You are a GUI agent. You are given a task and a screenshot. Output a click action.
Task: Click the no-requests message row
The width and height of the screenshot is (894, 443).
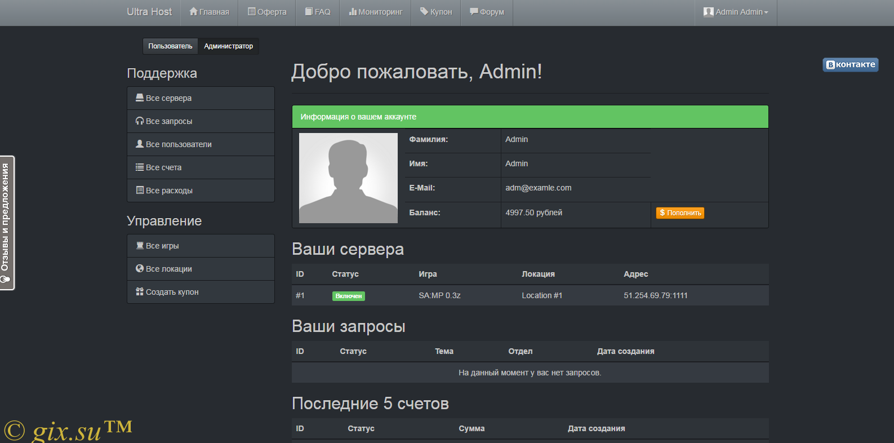point(530,373)
